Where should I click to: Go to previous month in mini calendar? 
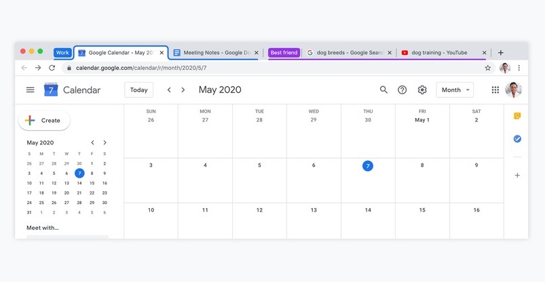[93, 142]
